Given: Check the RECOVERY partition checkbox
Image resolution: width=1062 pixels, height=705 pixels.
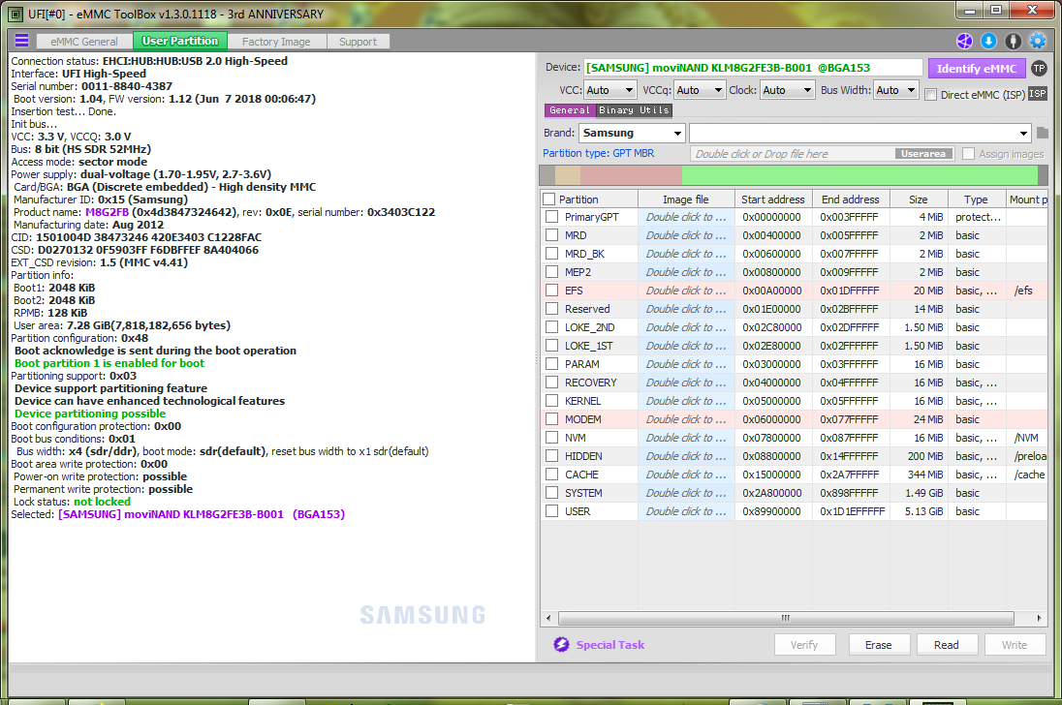Looking at the screenshot, I should tap(552, 383).
